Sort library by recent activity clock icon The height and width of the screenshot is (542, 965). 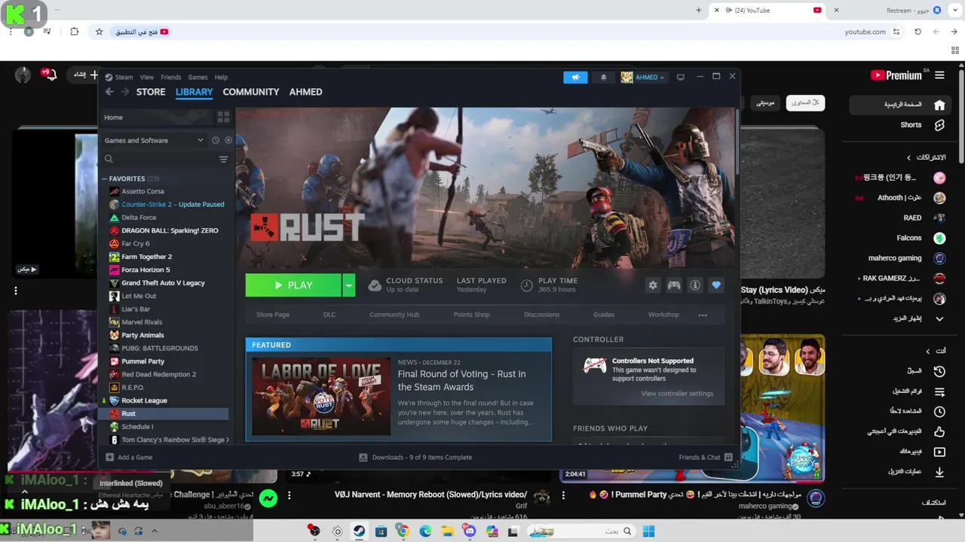(x=216, y=140)
